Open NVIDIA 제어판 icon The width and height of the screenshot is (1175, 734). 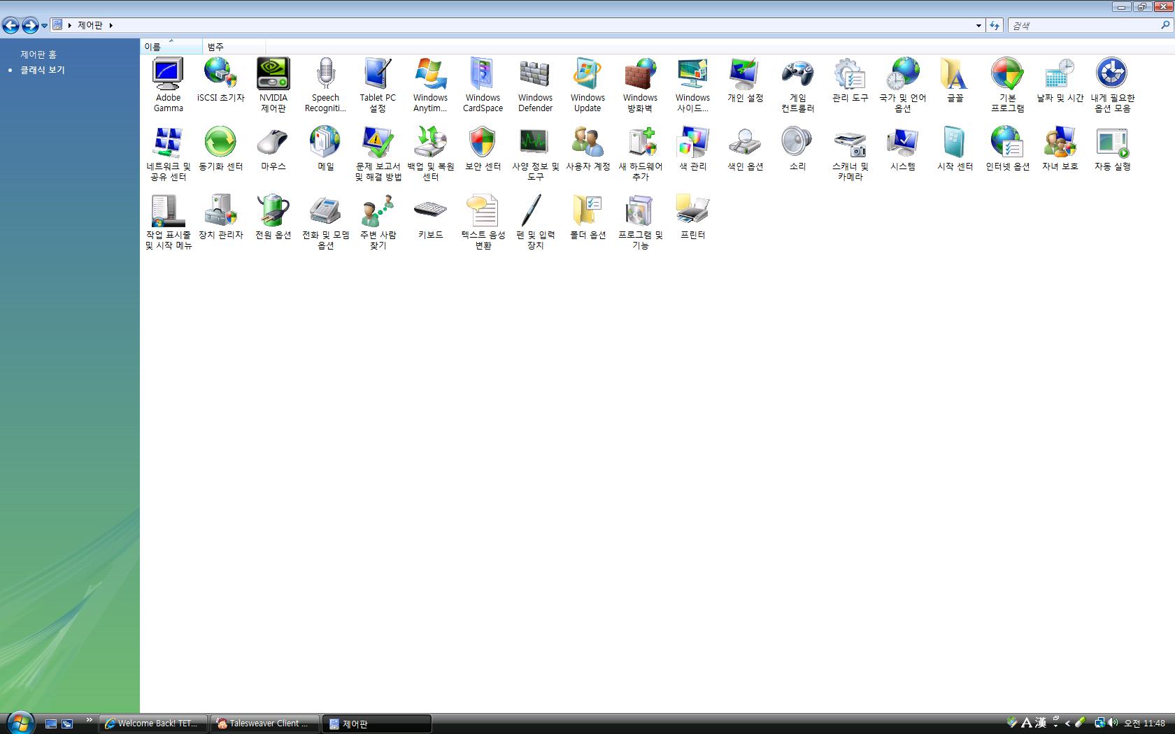pos(273,74)
